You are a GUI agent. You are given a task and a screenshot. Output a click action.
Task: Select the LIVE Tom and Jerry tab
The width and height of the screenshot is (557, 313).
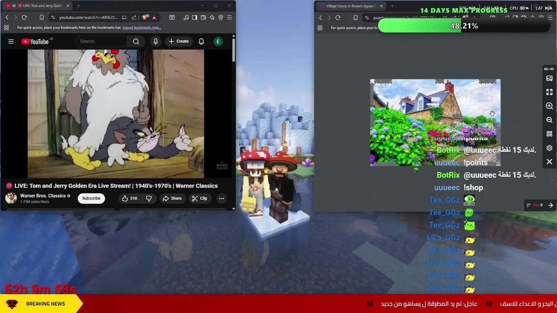(37, 6)
